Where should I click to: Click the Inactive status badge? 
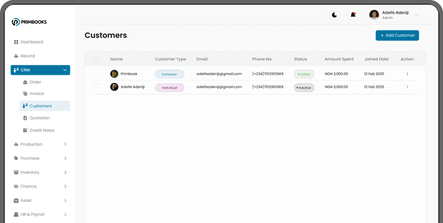304,88
